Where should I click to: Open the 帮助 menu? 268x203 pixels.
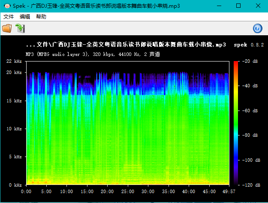[41, 17]
